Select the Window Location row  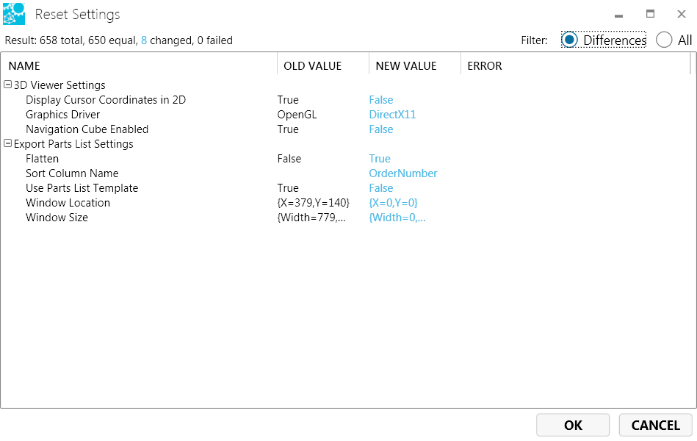pos(68,203)
